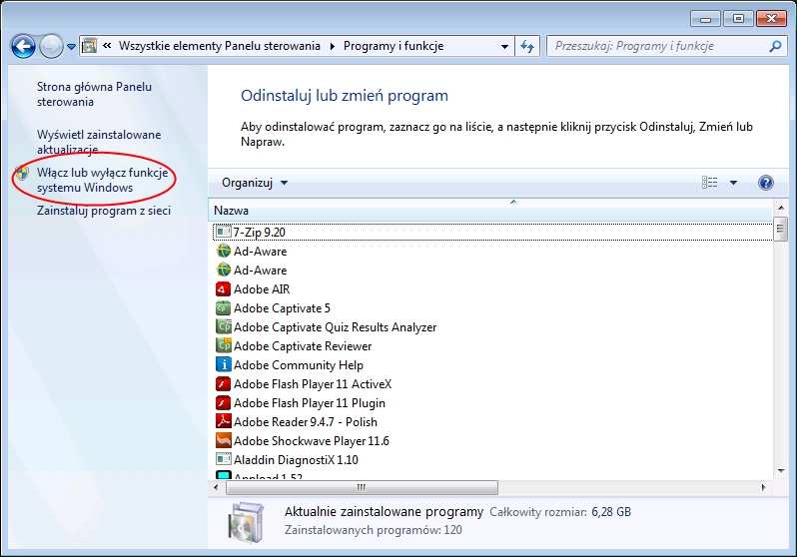Click the double chevron in address bar
797x557 pixels.
coord(107,46)
